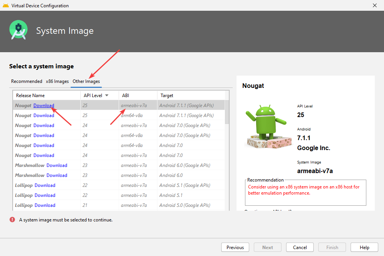Click the red error icon beside the warning

coord(12,220)
